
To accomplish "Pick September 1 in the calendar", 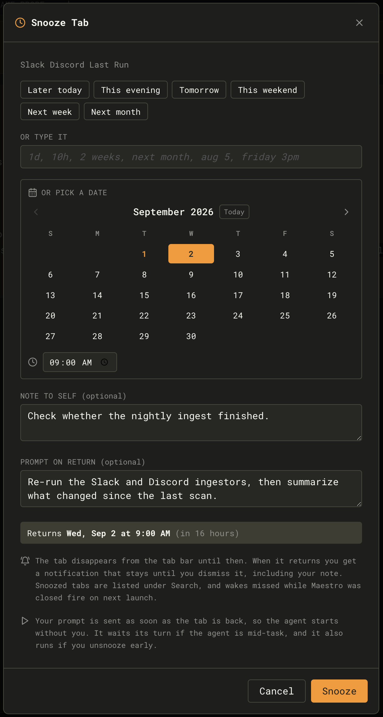I will click(x=144, y=254).
